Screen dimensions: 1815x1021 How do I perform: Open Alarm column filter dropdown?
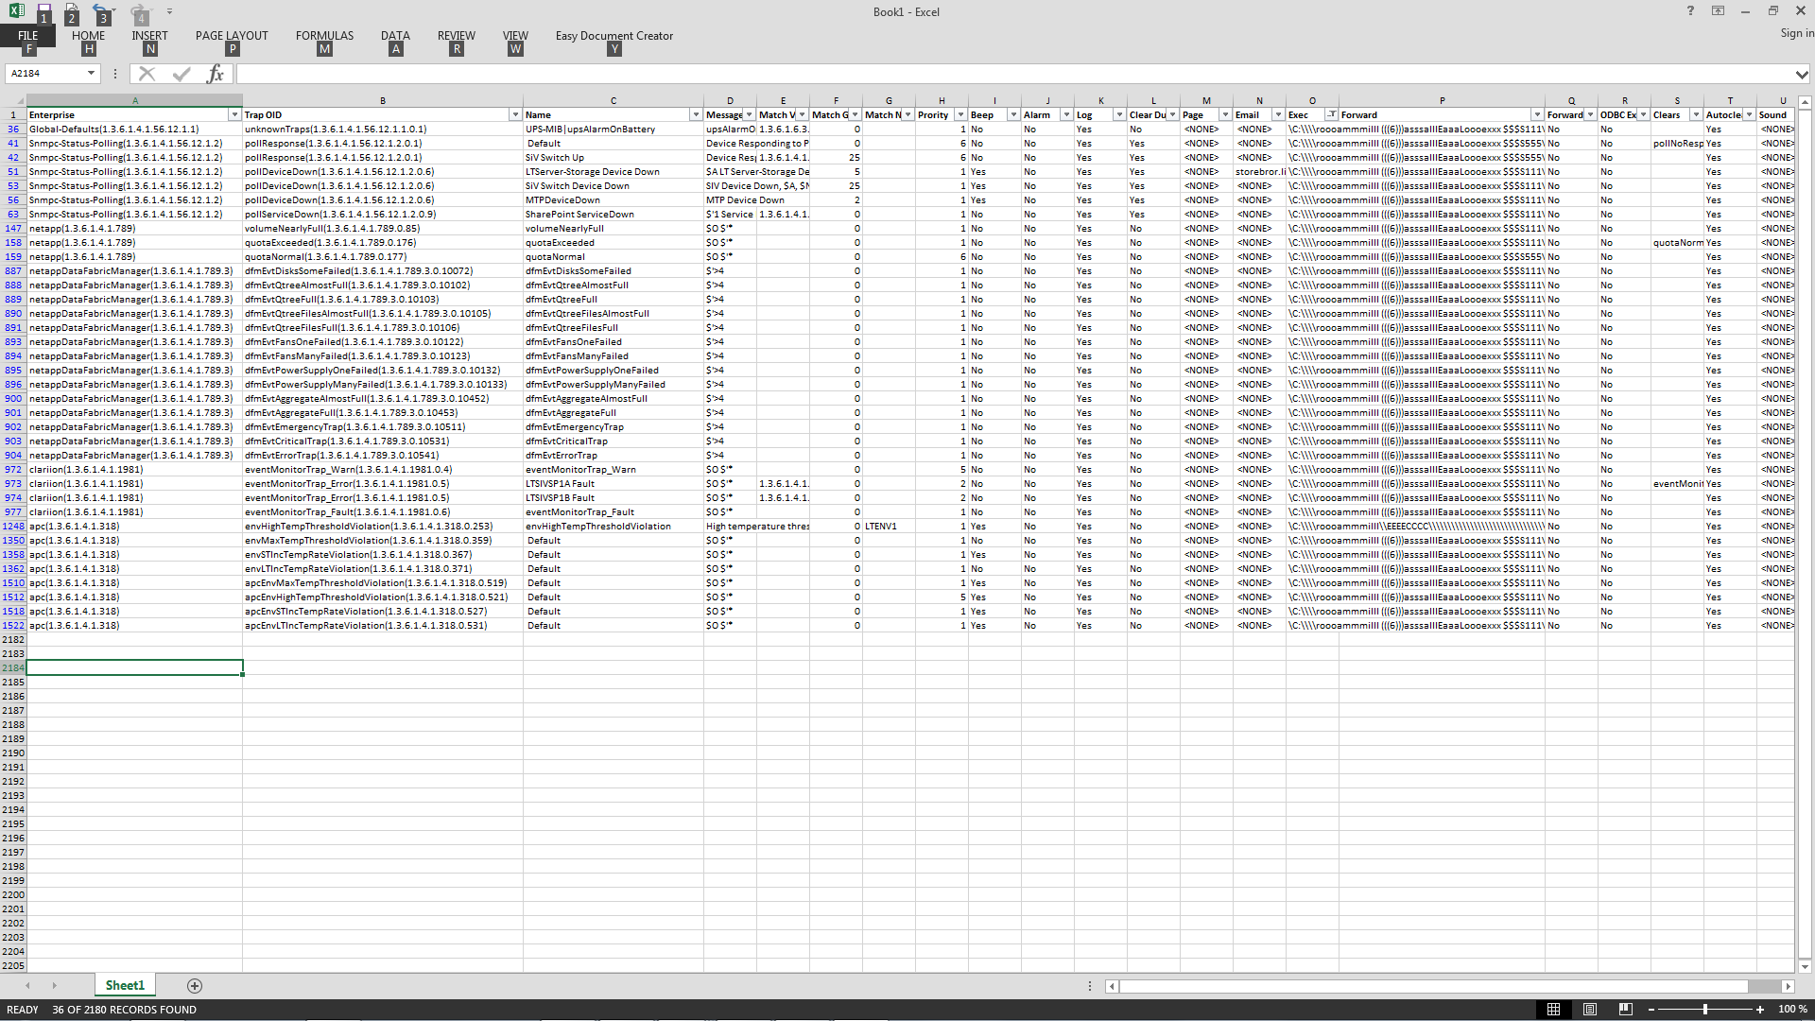click(x=1066, y=114)
